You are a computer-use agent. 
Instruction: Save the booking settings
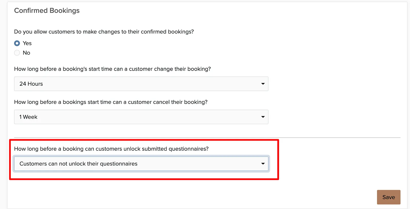point(388,197)
